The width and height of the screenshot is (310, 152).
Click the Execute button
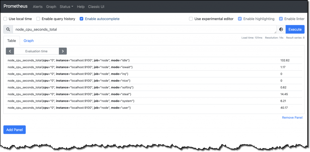point(295,29)
